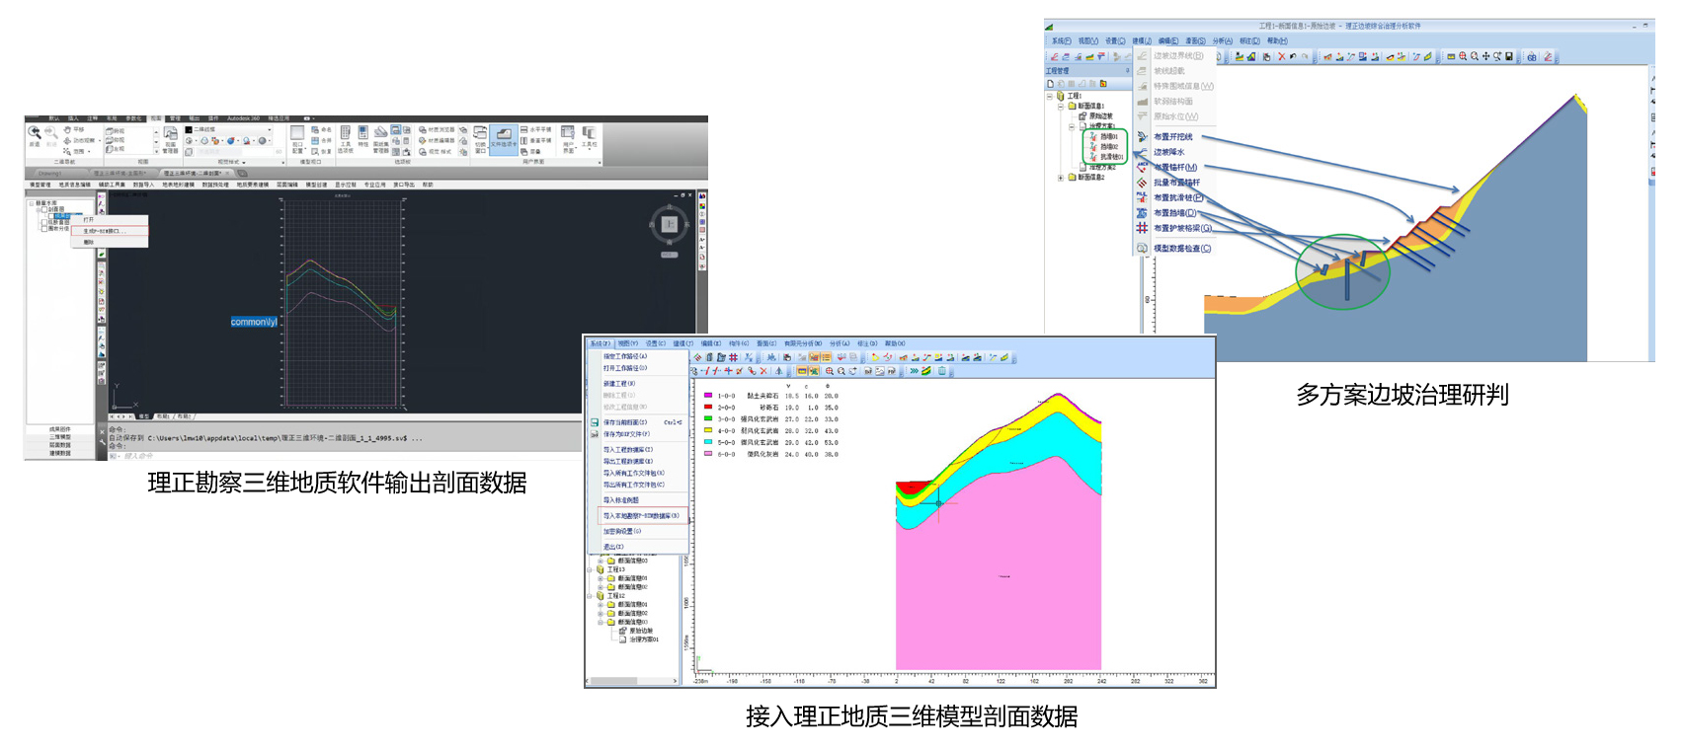
Task: Click the magenta 1-0-0 legend color swatch
Action: coord(708,396)
